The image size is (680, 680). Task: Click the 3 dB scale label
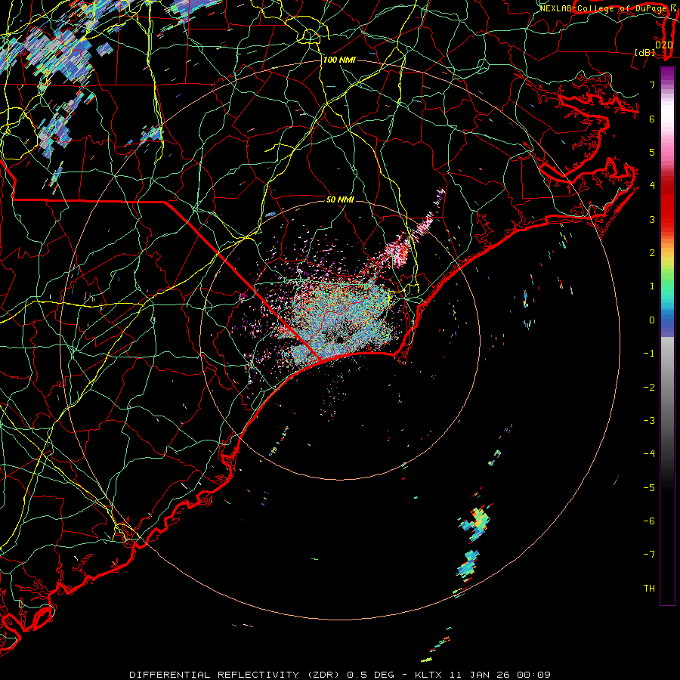(652, 219)
